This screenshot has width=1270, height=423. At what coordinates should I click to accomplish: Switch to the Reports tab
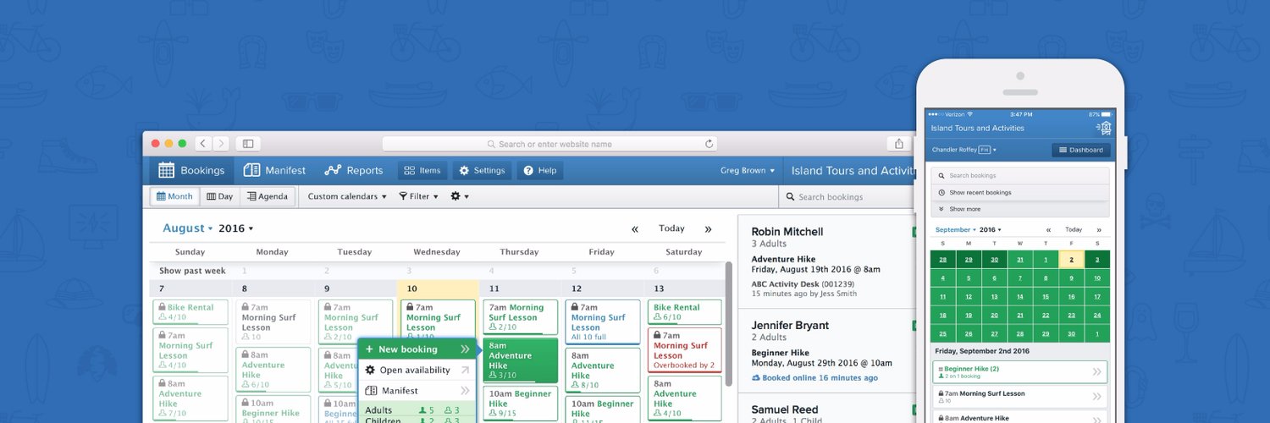pyautogui.click(x=354, y=170)
